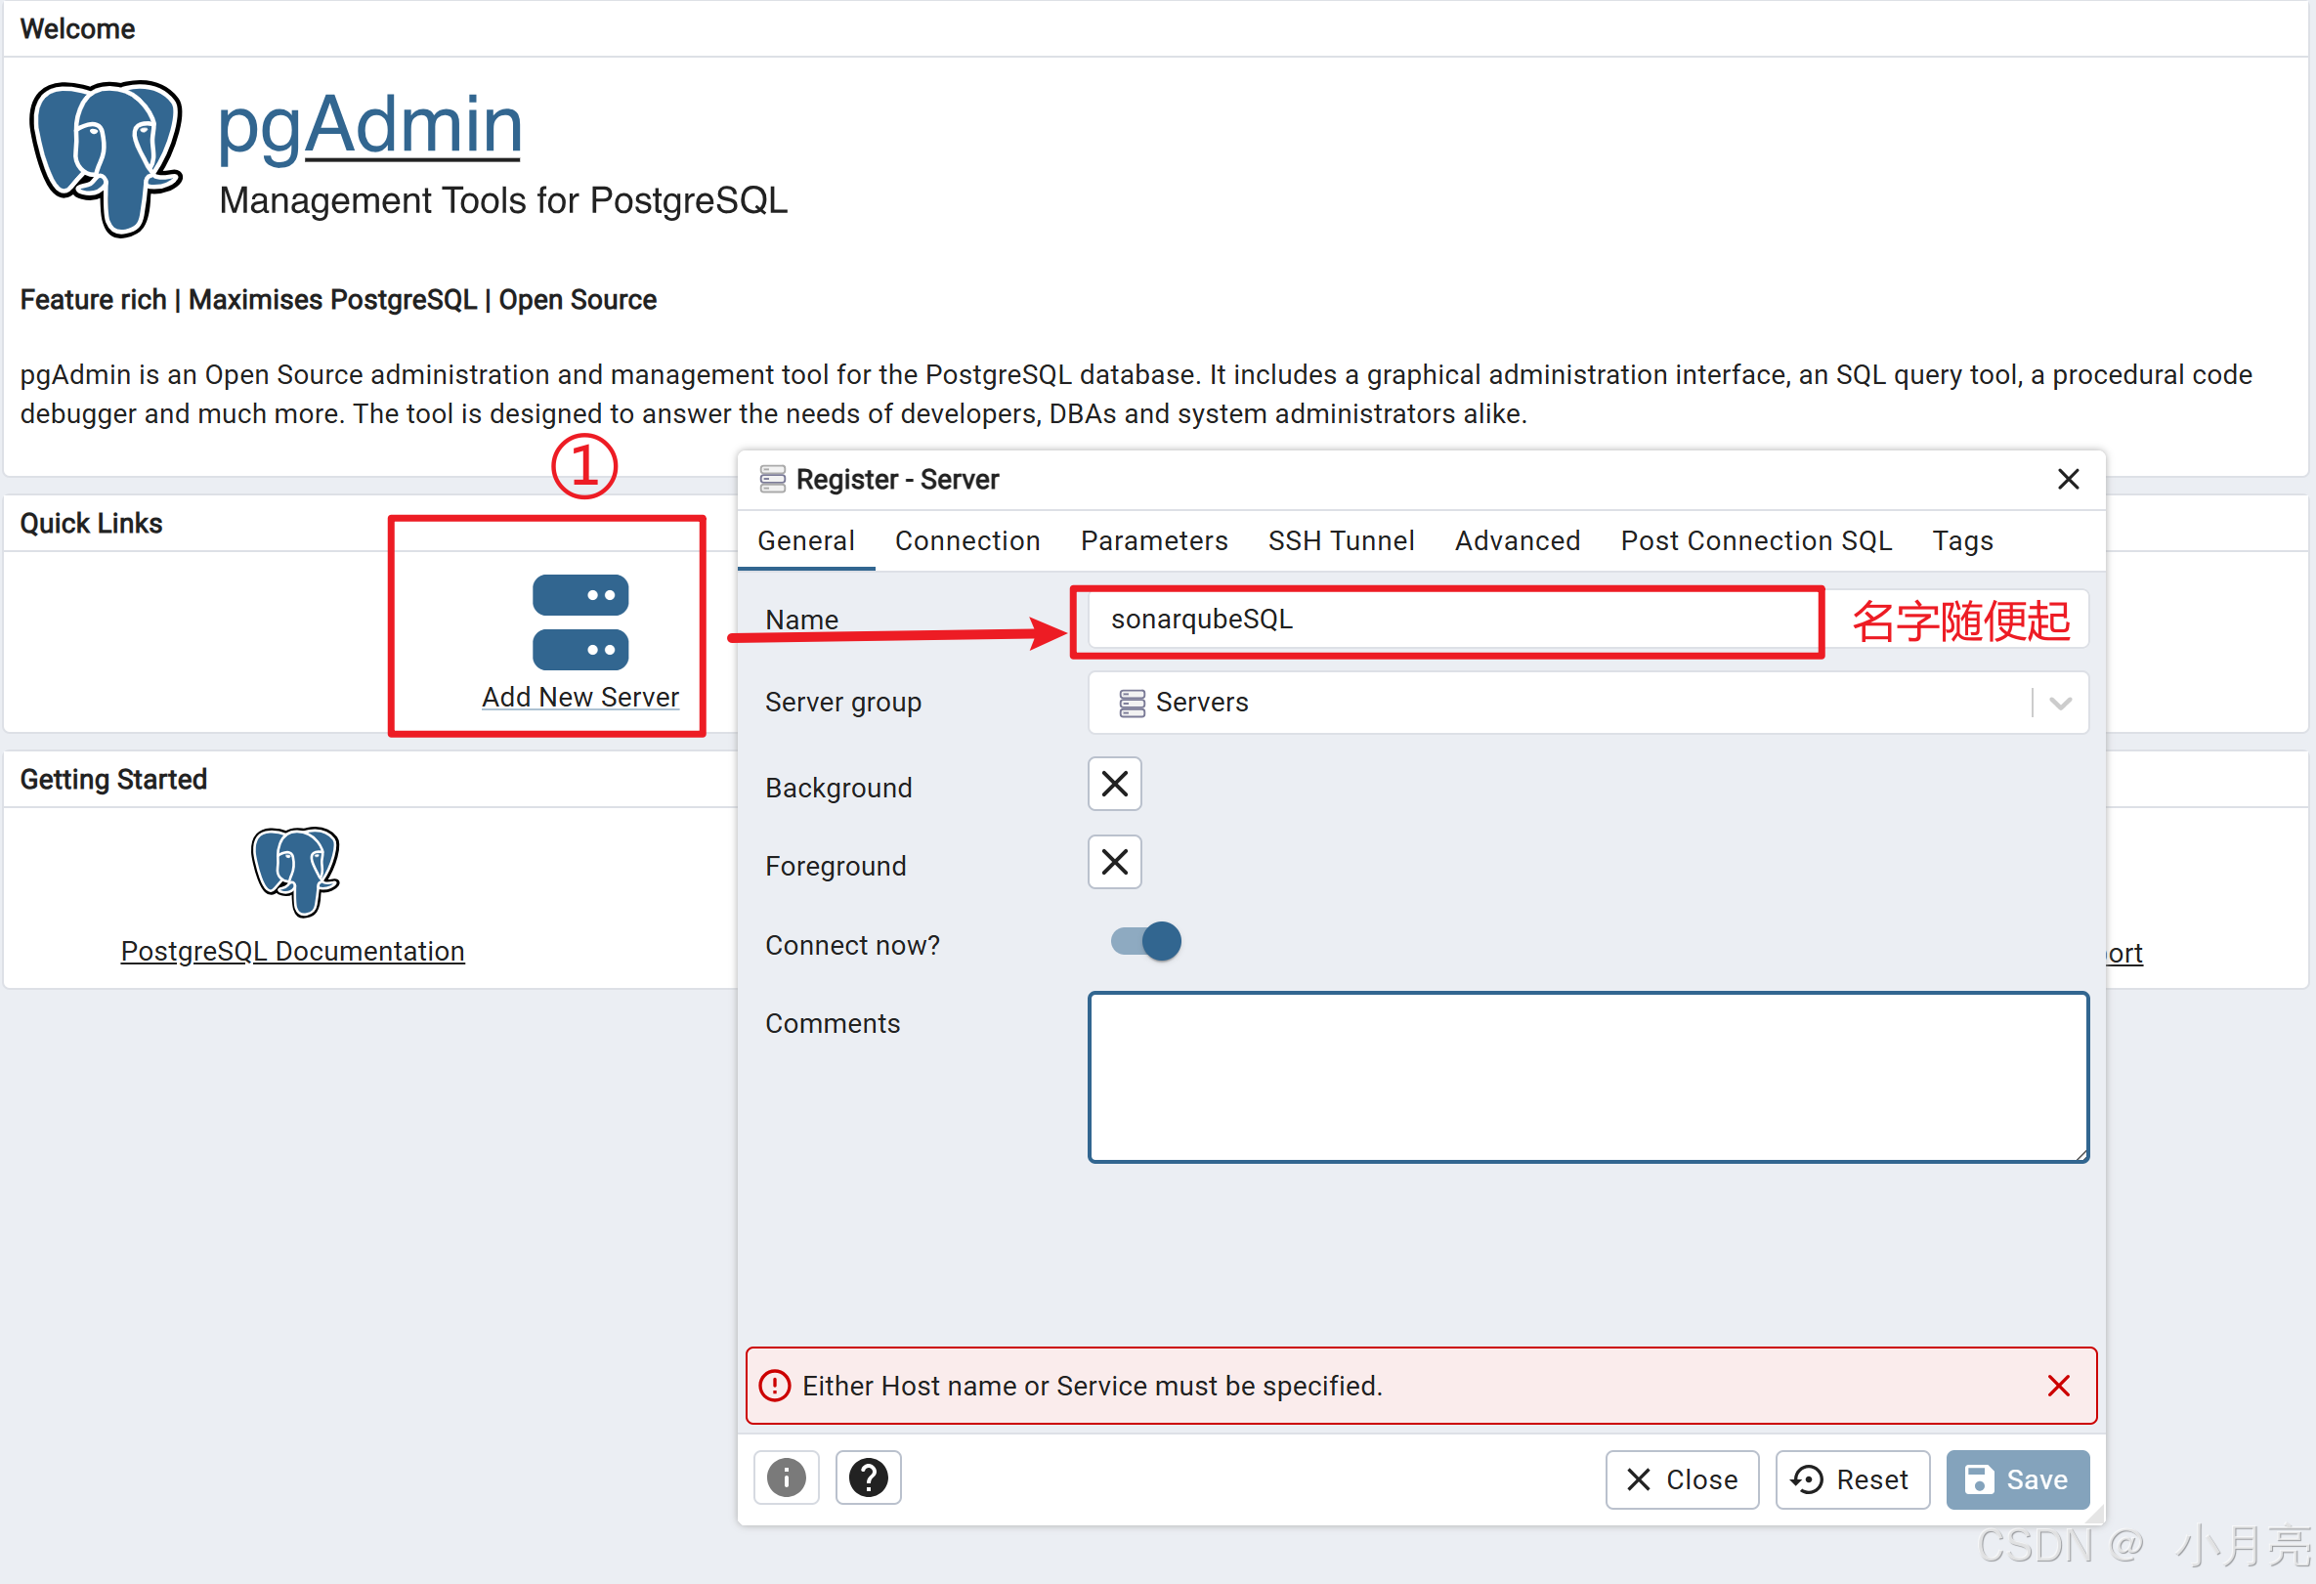Open the help question mark button
Viewport: 2316px width, 1584px height.
click(868, 1477)
